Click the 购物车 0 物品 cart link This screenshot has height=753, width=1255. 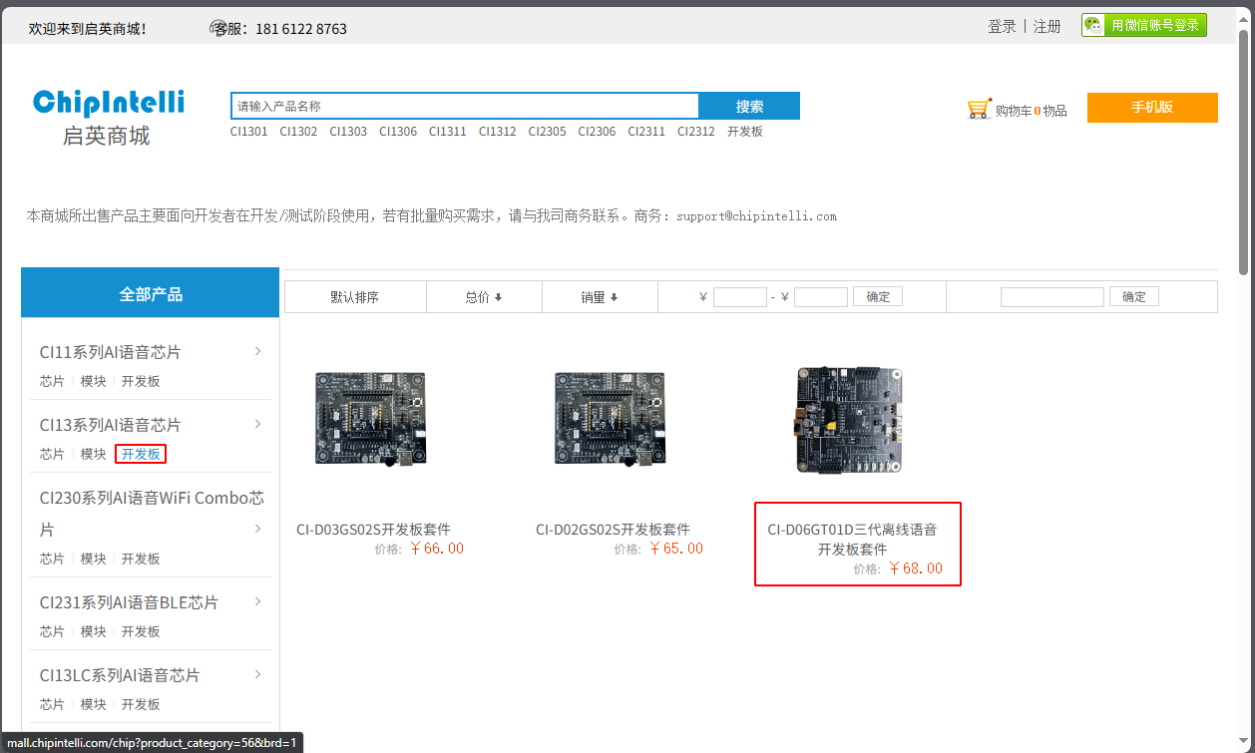(1031, 111)
